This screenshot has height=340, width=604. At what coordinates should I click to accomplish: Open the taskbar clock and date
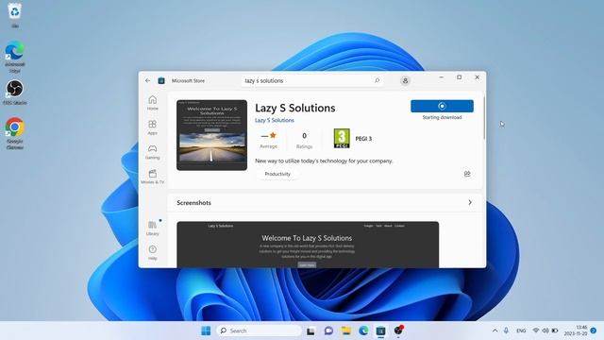pyautogui.click(x=576, y=331)
